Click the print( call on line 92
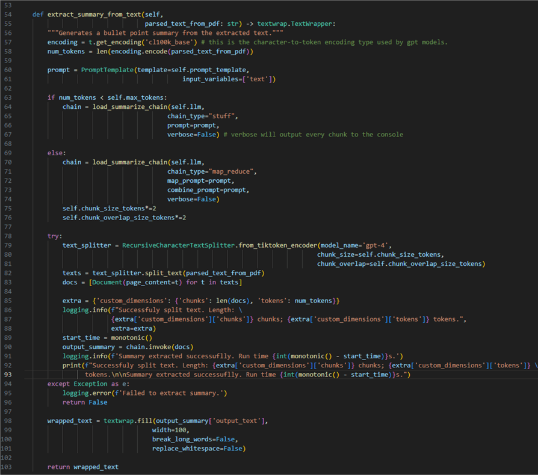The image size is (538, 475). 72,366
